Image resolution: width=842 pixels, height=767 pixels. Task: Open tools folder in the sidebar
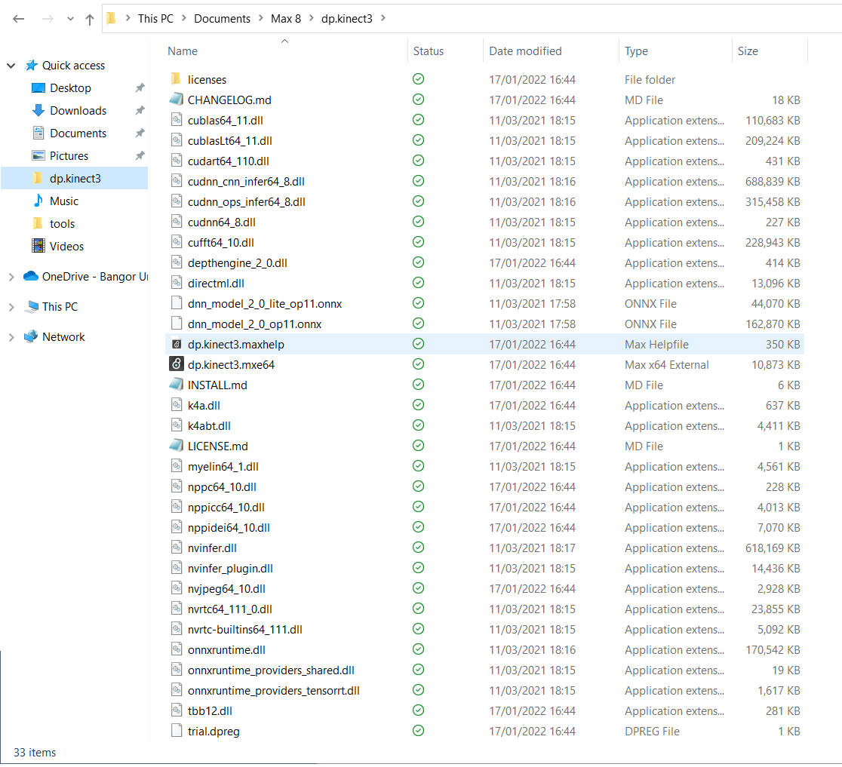63,224
